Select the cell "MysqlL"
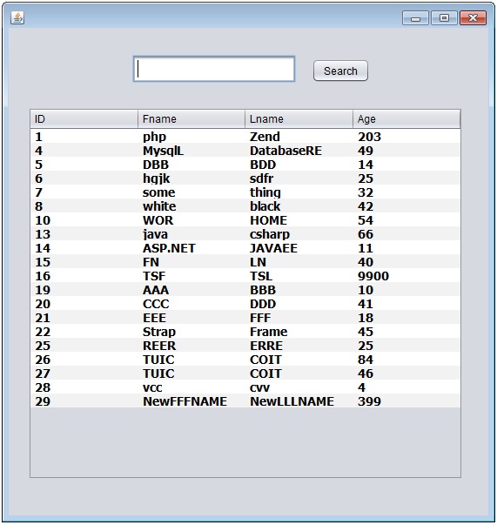 click(191, 151)
